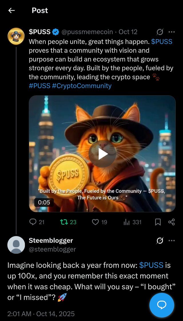
Task: Play the cat coin video
Action: tap(102, 154)
